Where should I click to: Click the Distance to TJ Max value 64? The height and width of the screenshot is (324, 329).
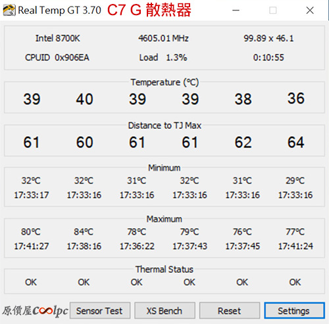(296, 143)
